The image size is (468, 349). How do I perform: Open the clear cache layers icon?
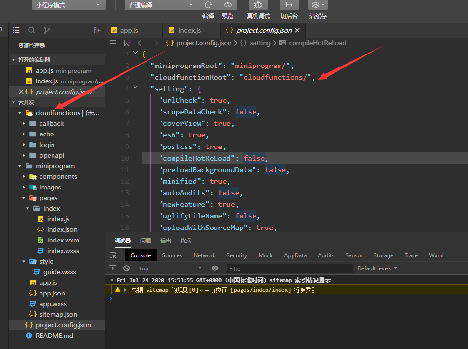318,5
